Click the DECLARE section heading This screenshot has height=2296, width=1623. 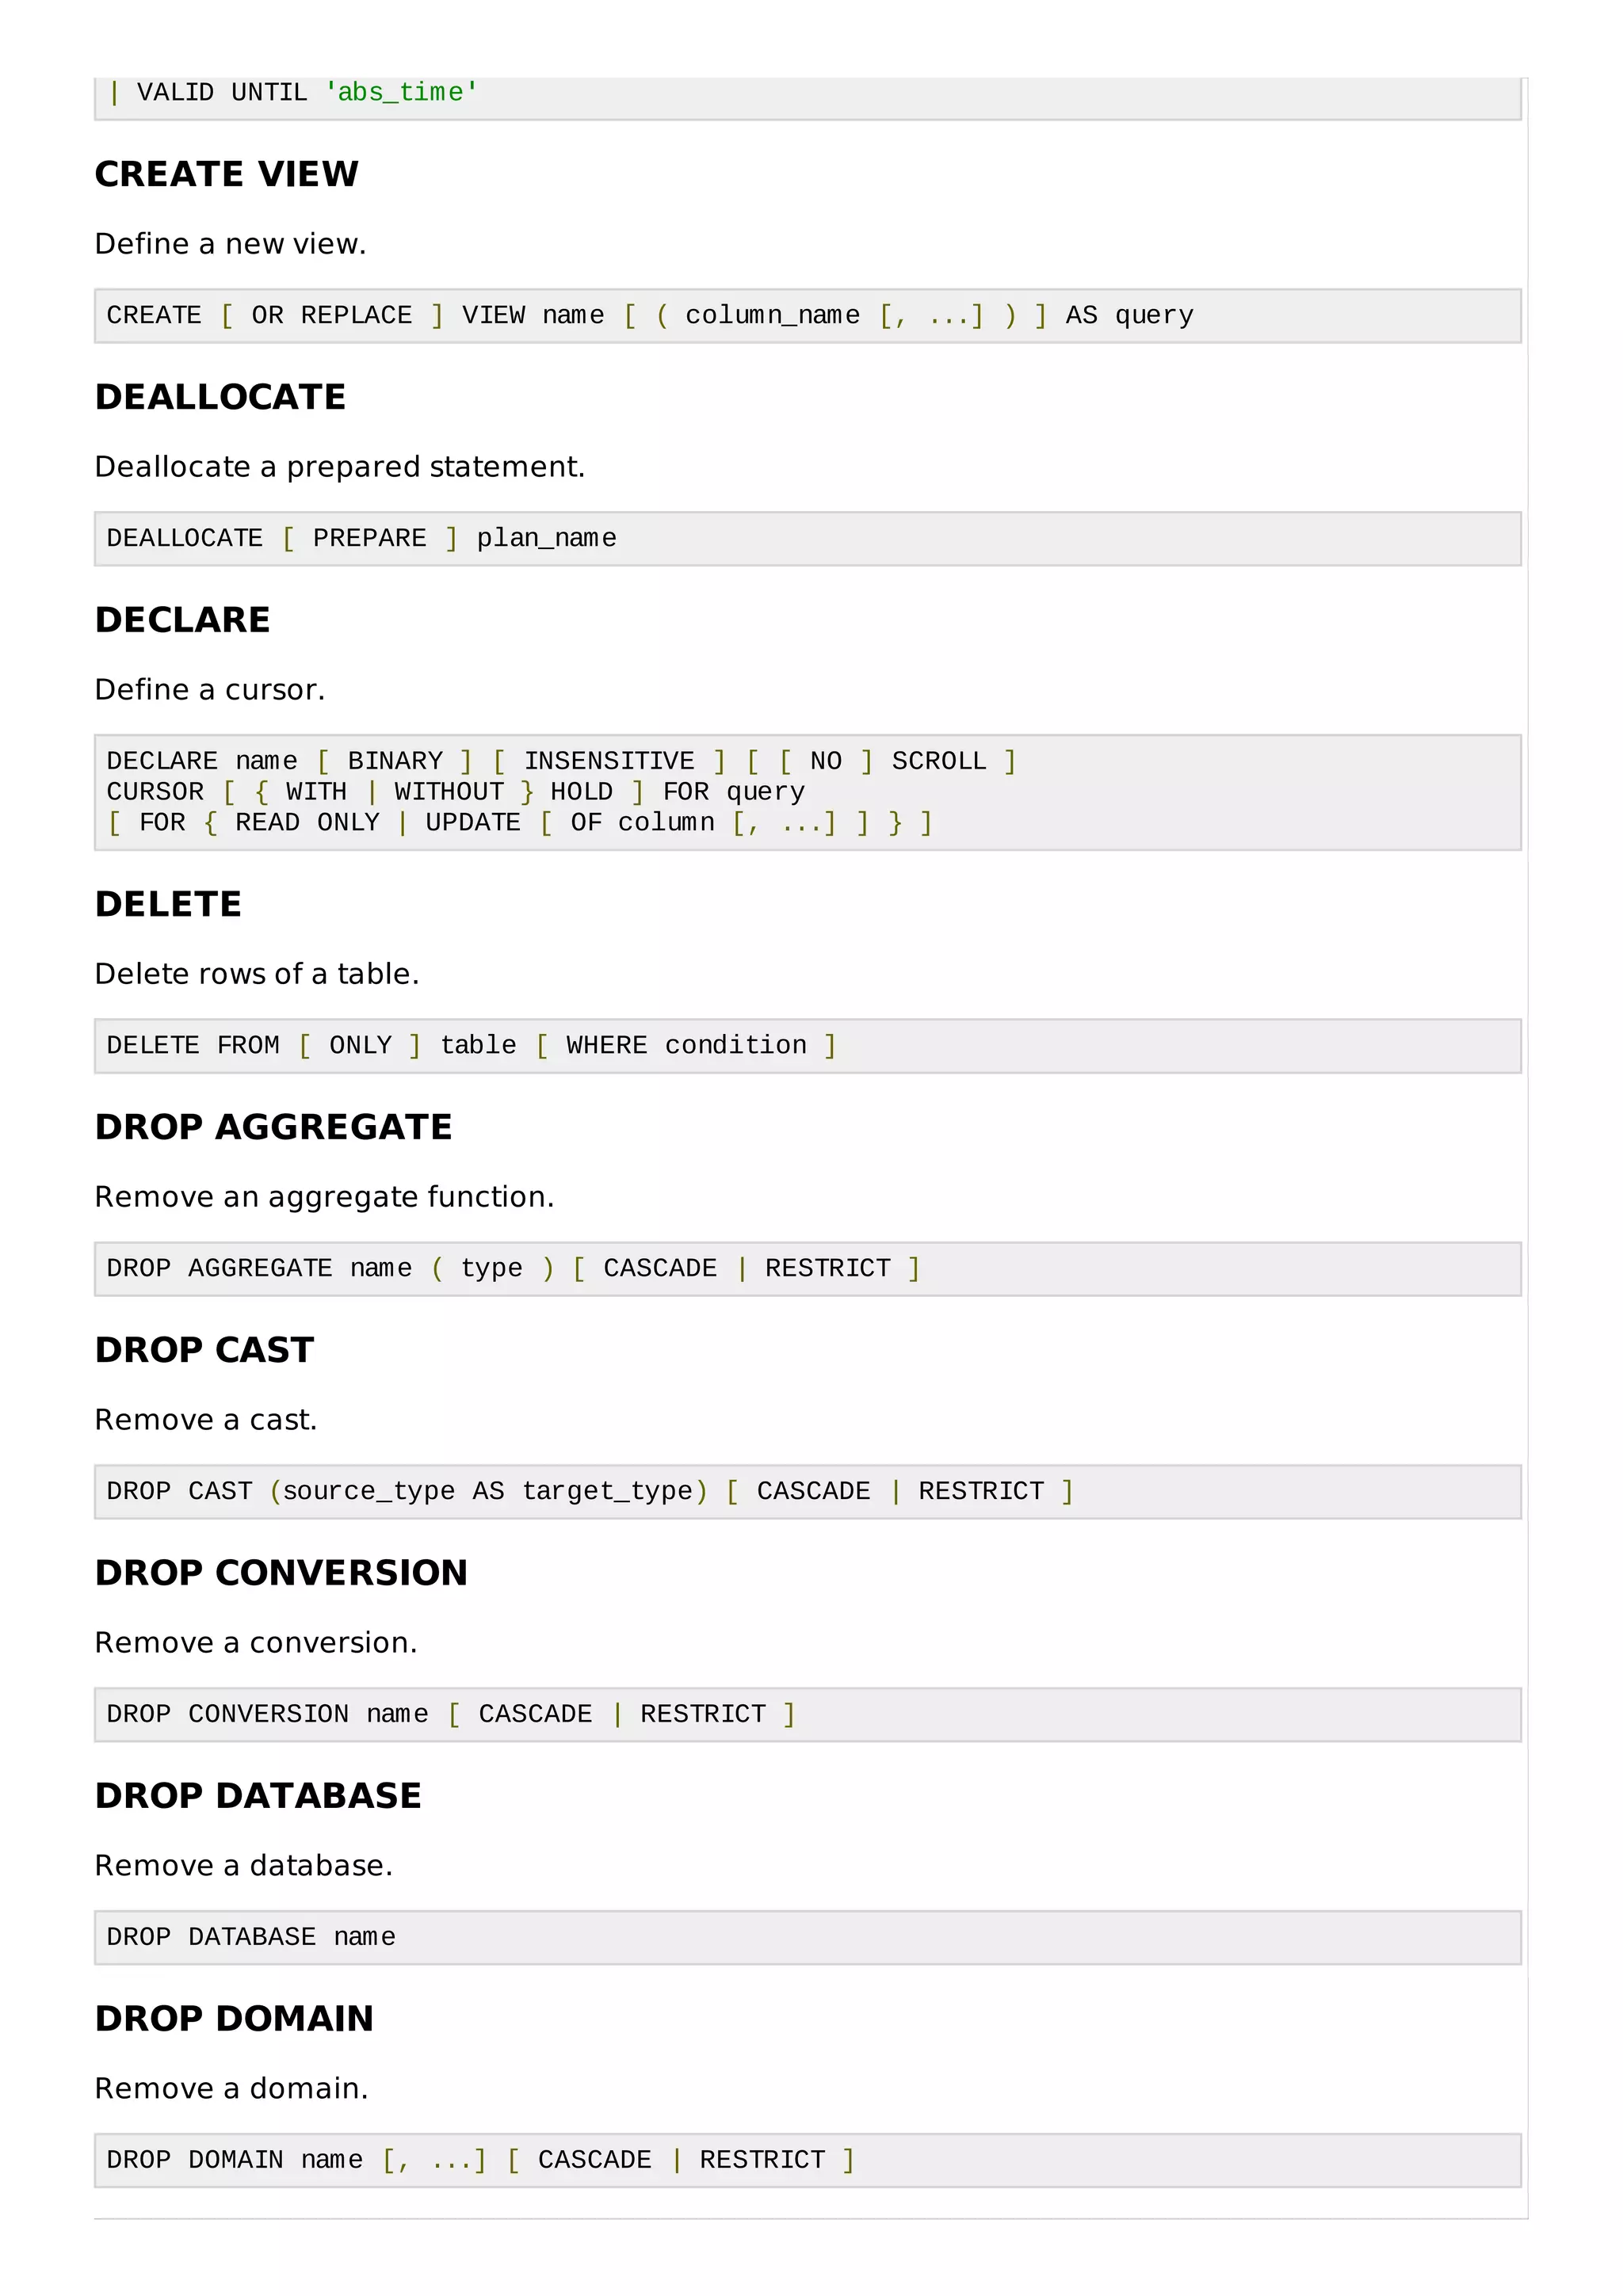click(x=182, y=620)
